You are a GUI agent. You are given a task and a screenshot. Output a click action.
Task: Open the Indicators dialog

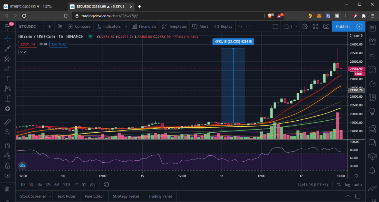click(x=109, y=26)
